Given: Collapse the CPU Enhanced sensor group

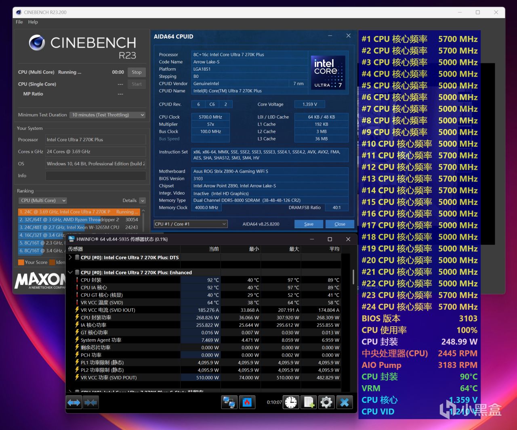Looking at the screenshot, I should click(x=70, y=272).
